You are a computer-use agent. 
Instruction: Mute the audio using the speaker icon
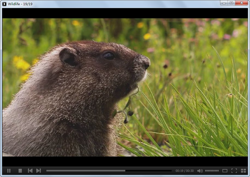(x=200, y=171)
